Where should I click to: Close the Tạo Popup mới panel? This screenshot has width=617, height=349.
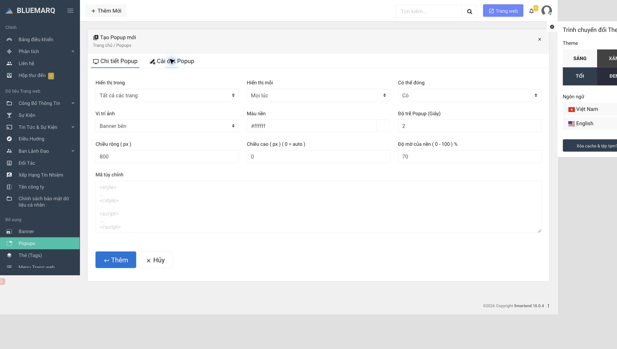tap(540, 40)
